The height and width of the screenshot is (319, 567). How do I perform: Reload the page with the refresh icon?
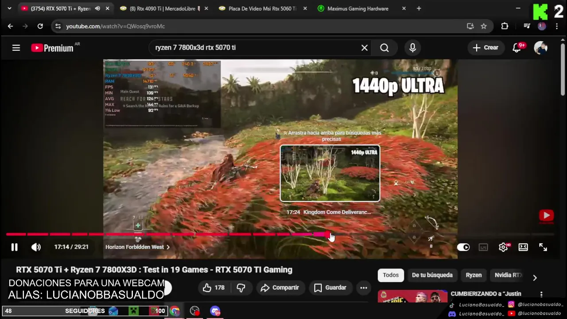coord(40,26)
